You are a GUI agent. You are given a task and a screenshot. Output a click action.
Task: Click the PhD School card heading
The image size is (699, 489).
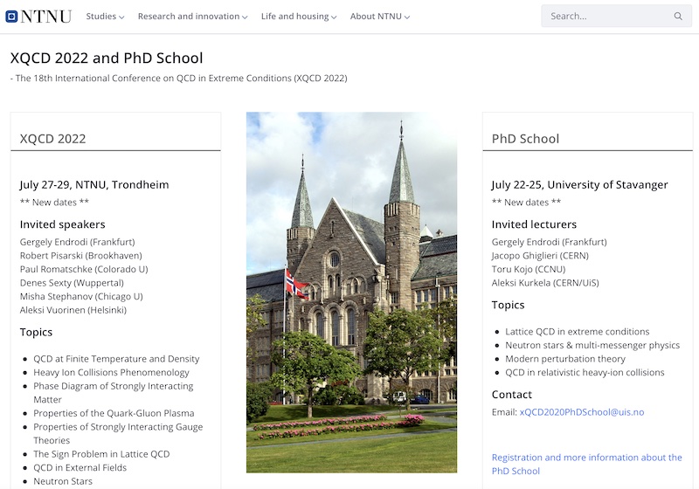click(x=525, y=139)
